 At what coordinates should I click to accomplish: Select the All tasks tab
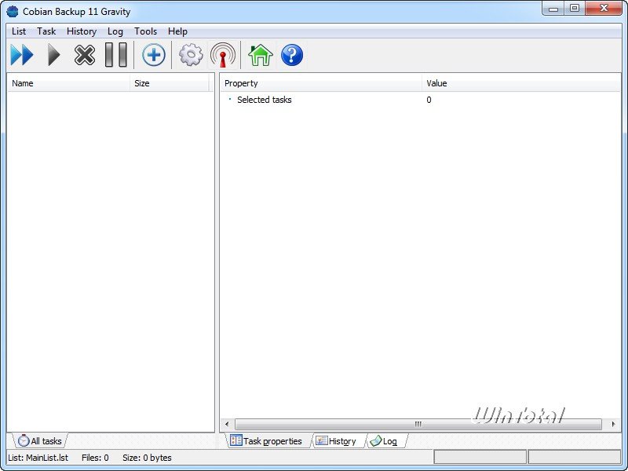[x=40, y=441]
